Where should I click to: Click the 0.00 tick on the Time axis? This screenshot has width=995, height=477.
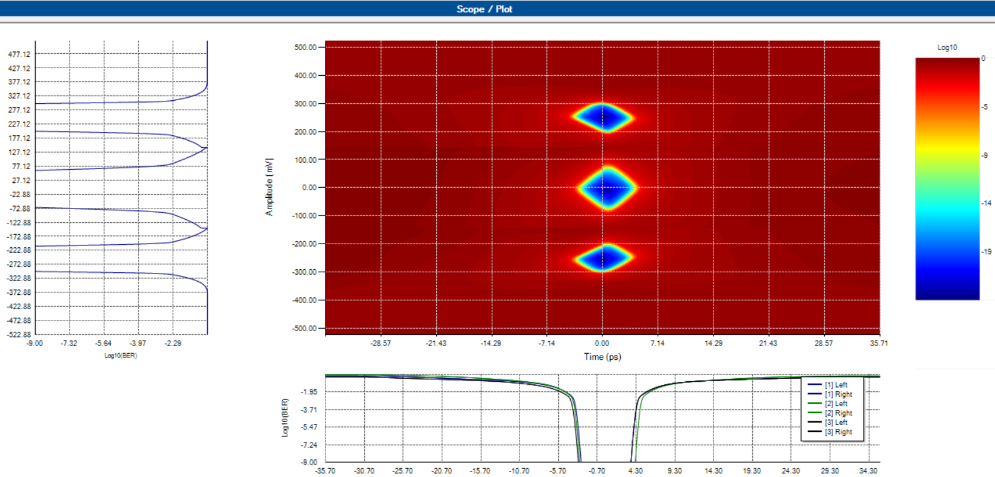click(602, 343)
